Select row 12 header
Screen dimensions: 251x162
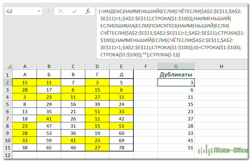pos(8,155)
